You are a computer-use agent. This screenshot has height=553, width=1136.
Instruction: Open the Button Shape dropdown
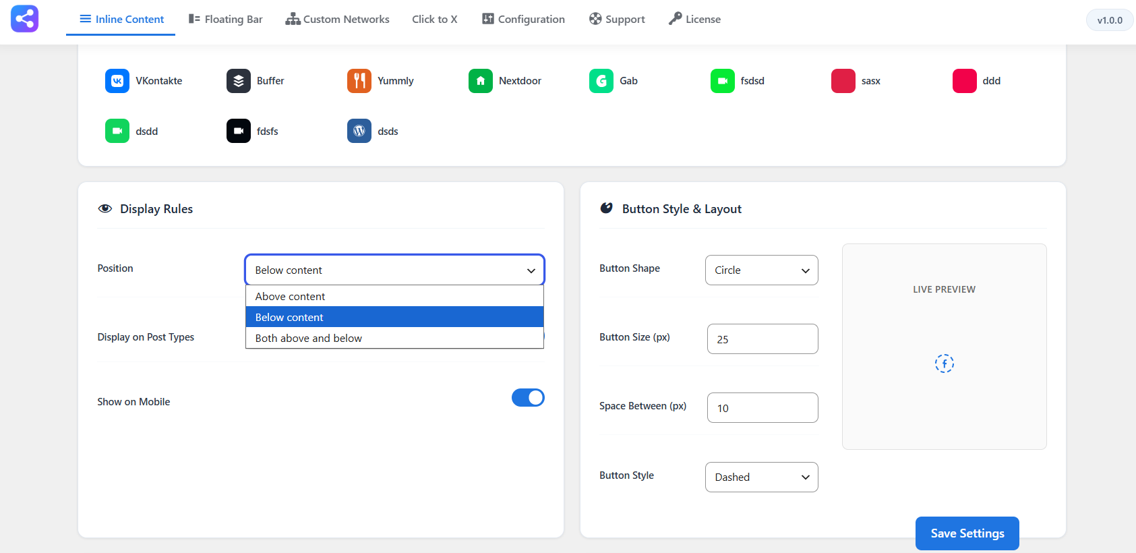[x=762, y=270]
